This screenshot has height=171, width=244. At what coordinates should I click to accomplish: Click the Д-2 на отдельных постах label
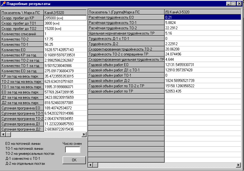[25, 164]
